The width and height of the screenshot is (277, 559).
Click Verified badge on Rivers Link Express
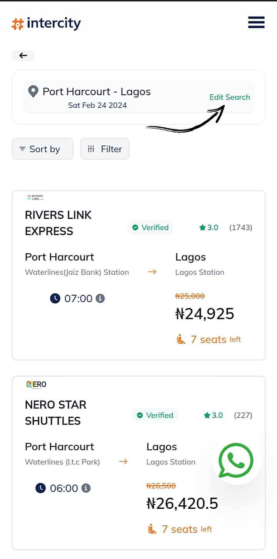pos(150,228)
